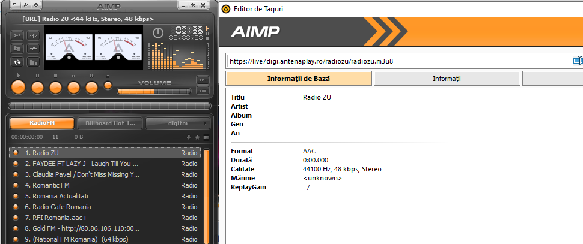Toggle the equalizer bars button
The height and width of the screenshot is (244, 583).
(x=33, y=61)
